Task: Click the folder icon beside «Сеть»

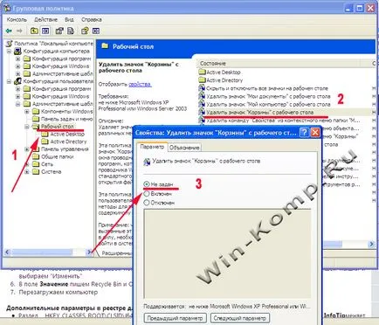Action: click(36, 164)
